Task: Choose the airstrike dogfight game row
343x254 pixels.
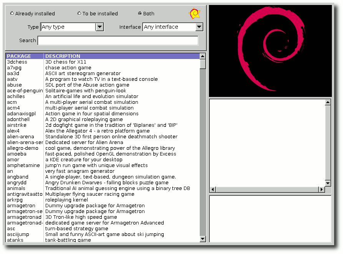Action: point(103,125)
